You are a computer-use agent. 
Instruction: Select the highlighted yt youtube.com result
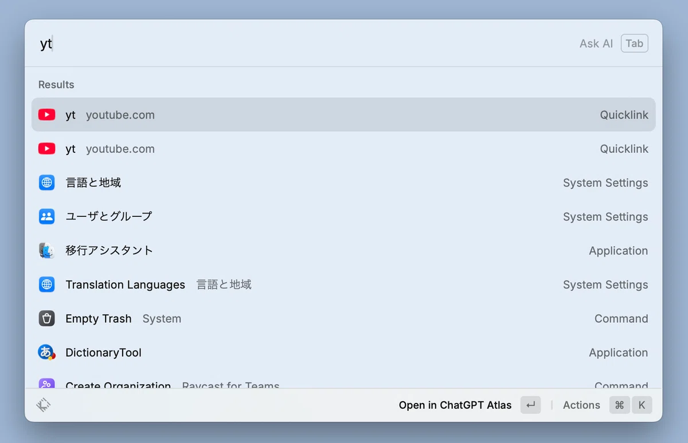343,114
